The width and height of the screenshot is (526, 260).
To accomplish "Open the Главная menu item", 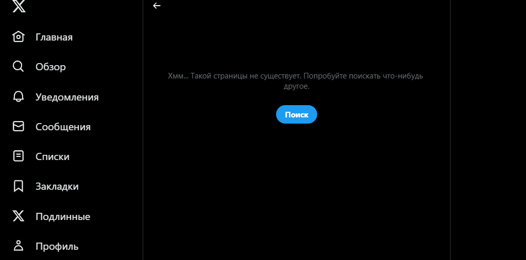I will [54, 37].
